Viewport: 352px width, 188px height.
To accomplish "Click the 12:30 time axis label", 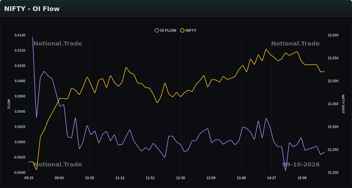I will coord(180,178).
